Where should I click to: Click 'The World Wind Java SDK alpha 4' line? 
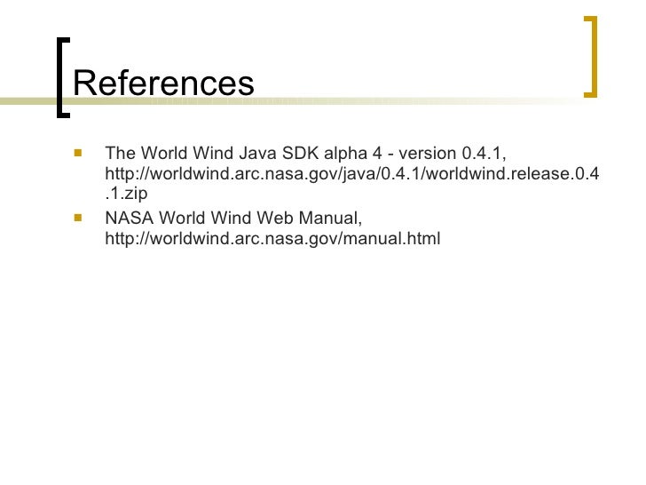pyautogui.click(x=305, y=154)
